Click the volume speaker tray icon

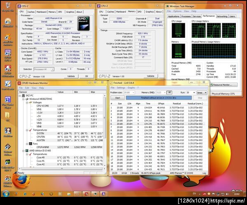(x=227, y=194)
